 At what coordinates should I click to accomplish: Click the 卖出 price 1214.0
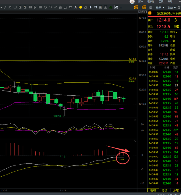pyautogui.click(x=163, y=20)
